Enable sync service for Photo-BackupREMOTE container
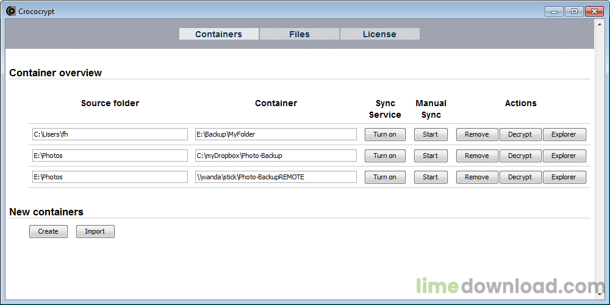 (385, 177)
